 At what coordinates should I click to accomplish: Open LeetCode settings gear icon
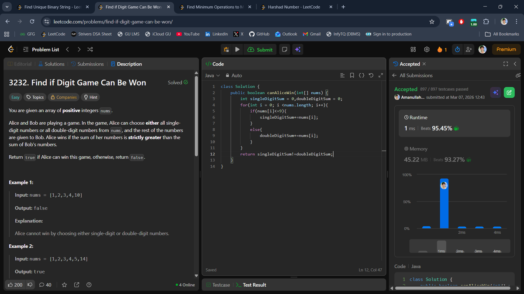[427, 49]
